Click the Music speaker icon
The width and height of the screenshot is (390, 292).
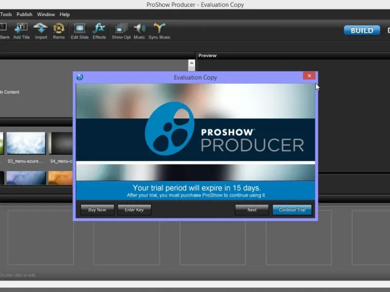139,31
